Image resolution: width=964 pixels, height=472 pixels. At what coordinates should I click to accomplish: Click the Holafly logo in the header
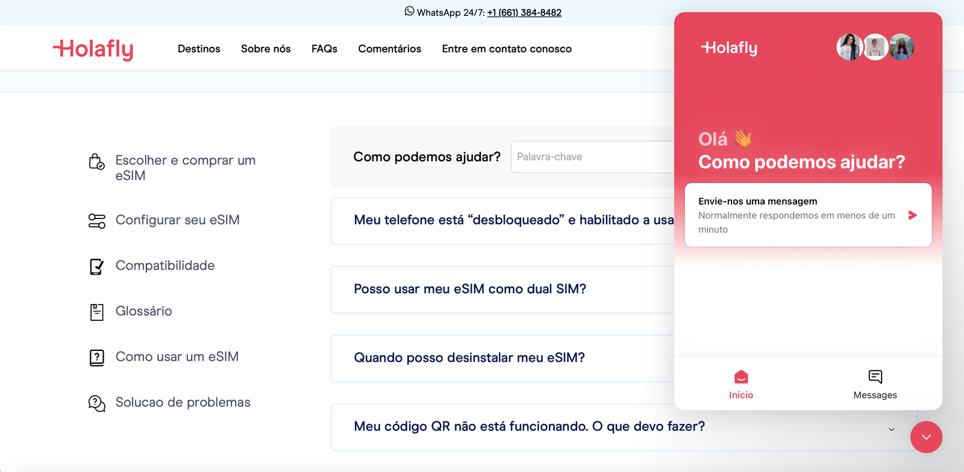pyautogui.click(x=93, y=49)
